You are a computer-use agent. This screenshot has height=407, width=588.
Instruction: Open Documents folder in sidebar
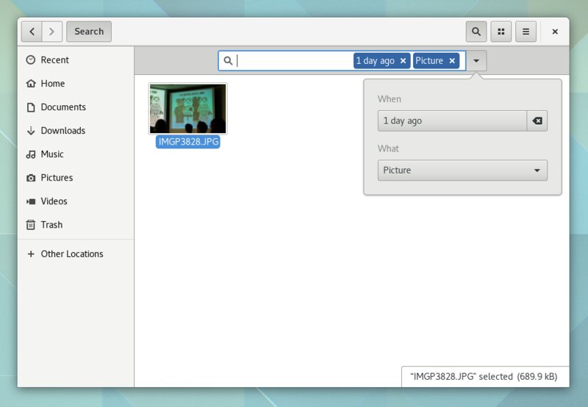point(63,107)
